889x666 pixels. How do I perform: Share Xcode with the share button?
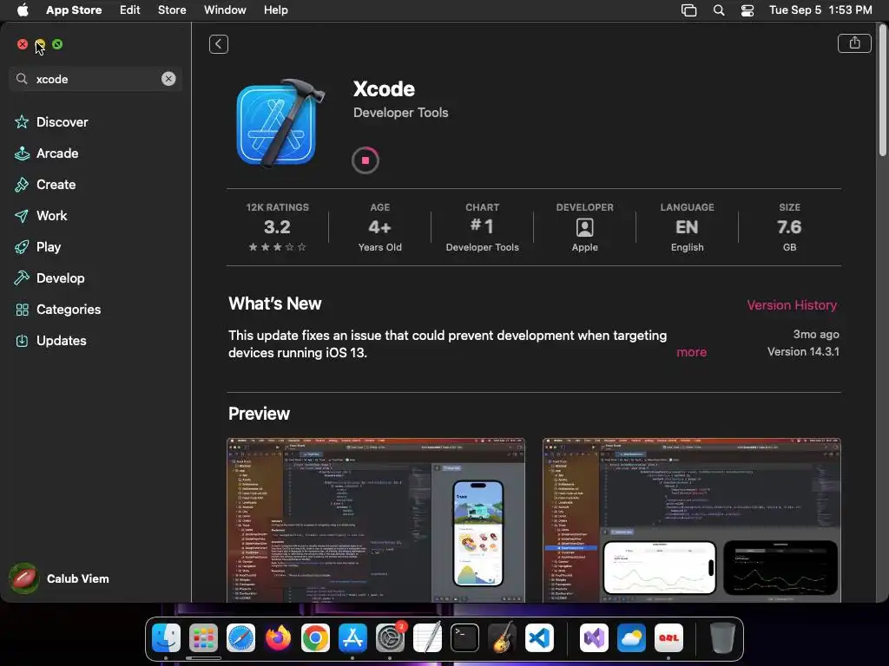[x=854, y=43]
